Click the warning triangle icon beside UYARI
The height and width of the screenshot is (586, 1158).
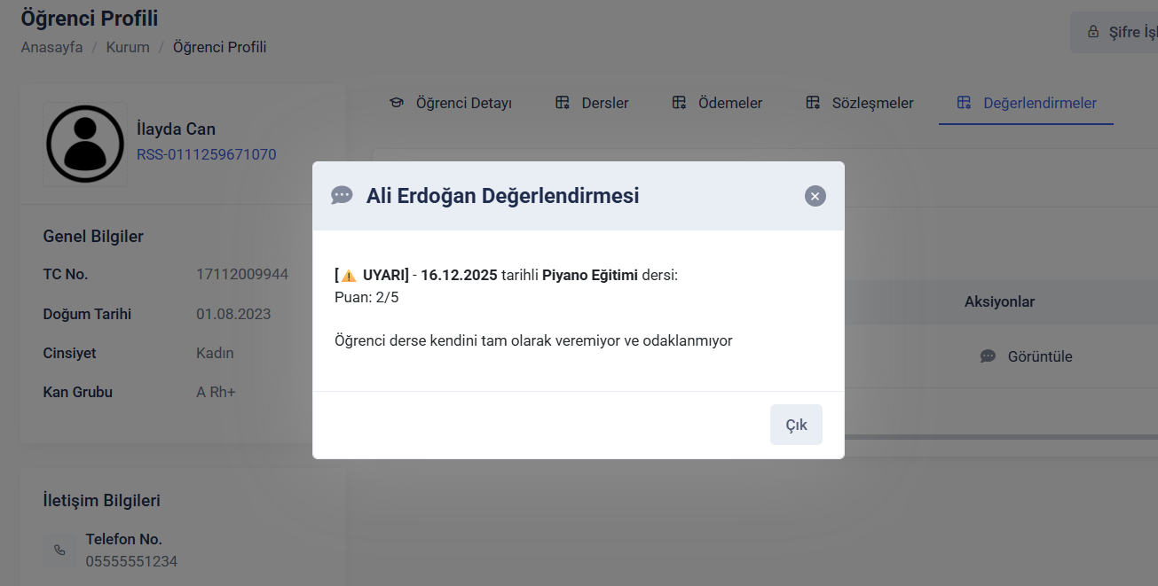point(349,276)
